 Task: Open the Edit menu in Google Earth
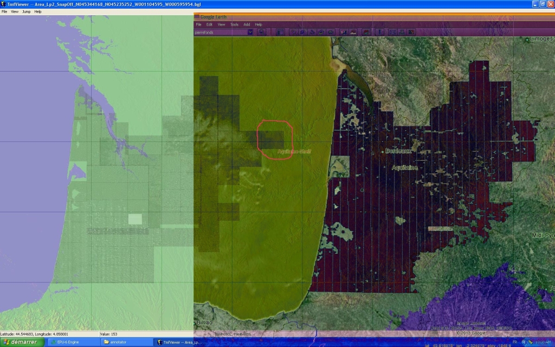[210, 24]
